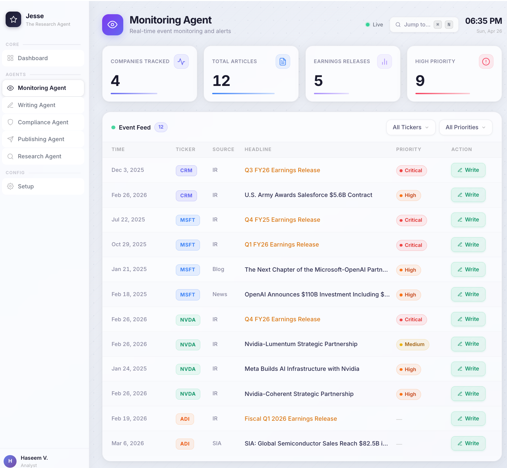Image resolution: width=507 pixels, height=468 pixels.
Task: Open the Fiscal Q1 2026 Earnings Release headline
Action: point(291,419)
